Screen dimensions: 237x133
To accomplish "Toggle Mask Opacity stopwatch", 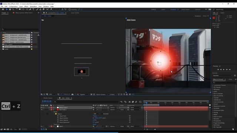I will tap(58, 120).
